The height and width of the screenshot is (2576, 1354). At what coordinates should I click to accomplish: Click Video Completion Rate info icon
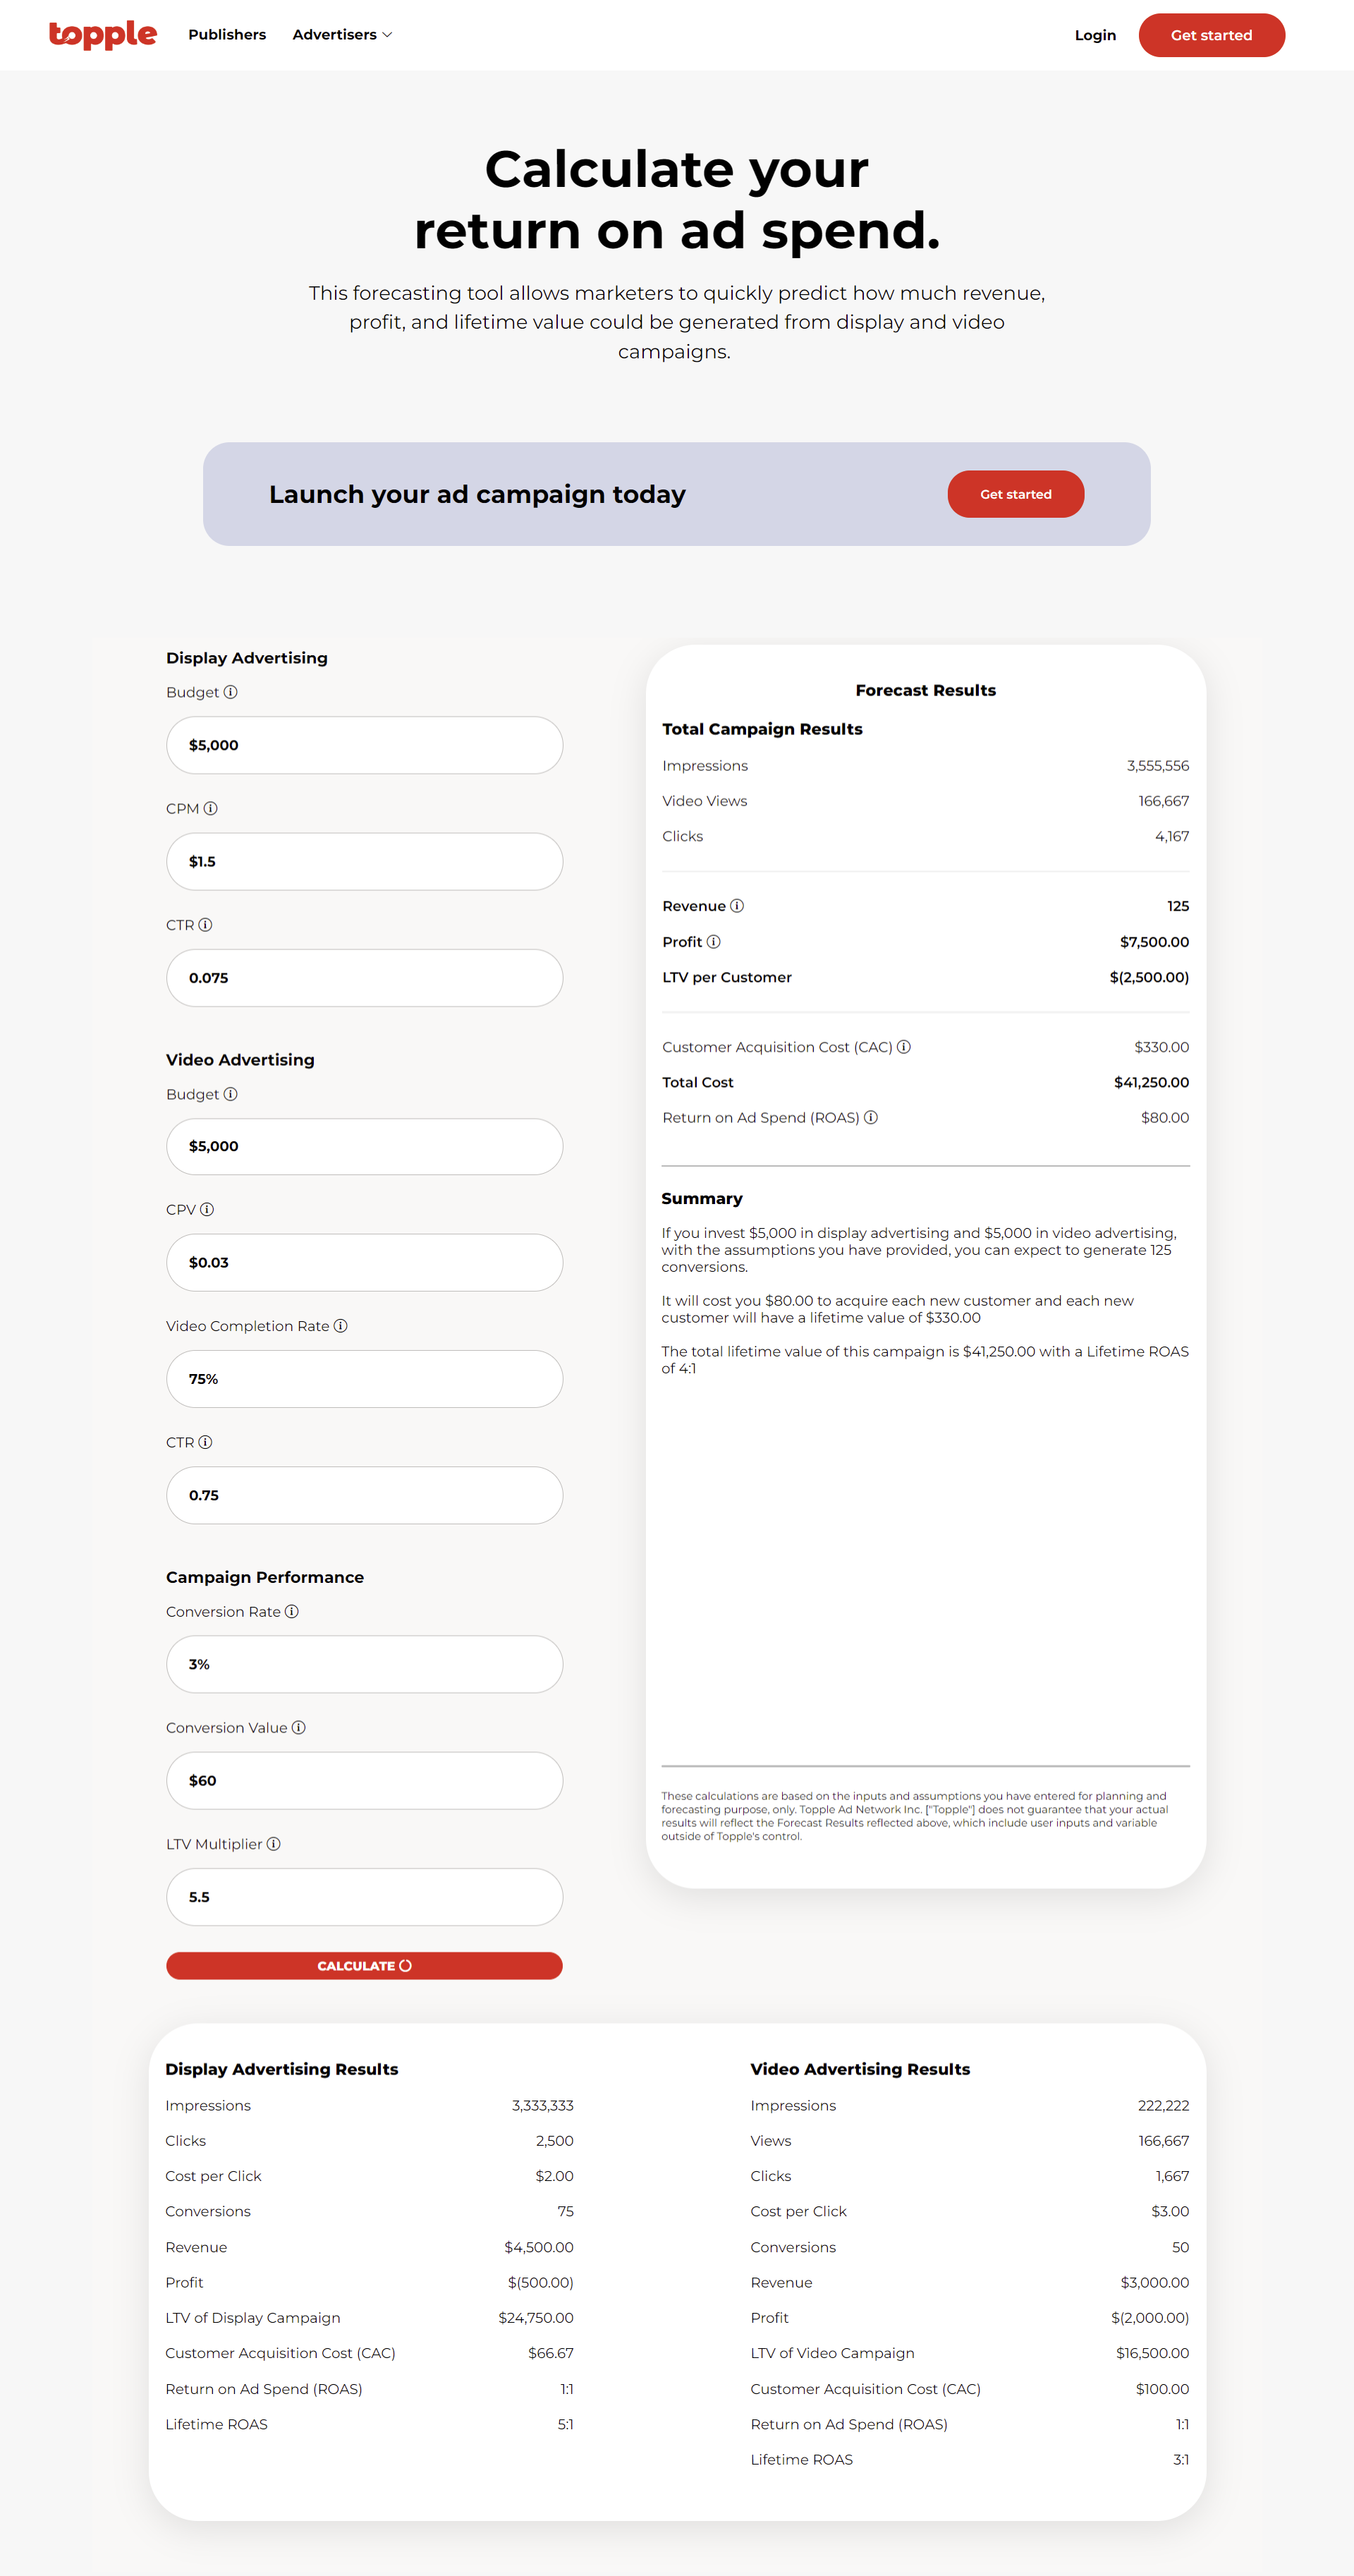341,1326
